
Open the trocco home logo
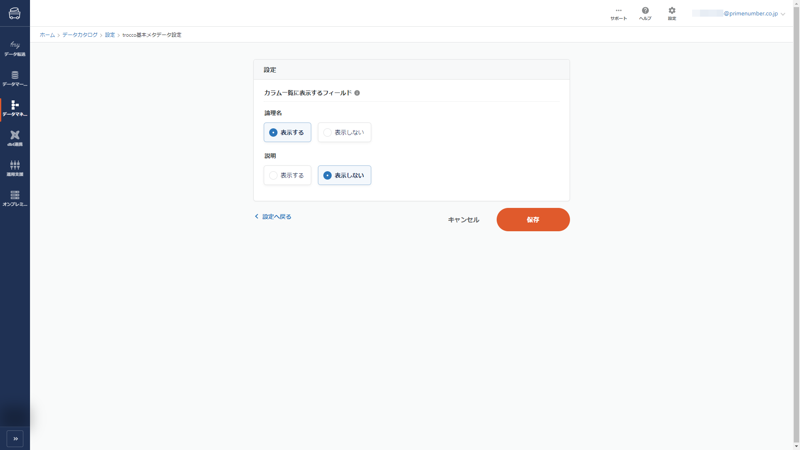point(15,13)
